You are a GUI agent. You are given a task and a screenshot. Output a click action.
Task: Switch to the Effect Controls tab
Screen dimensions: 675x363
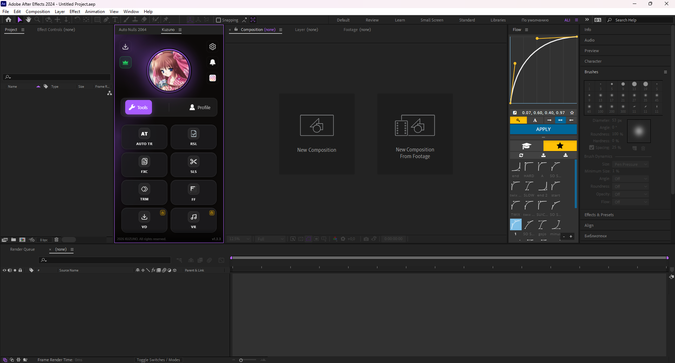tap(56, 30)
